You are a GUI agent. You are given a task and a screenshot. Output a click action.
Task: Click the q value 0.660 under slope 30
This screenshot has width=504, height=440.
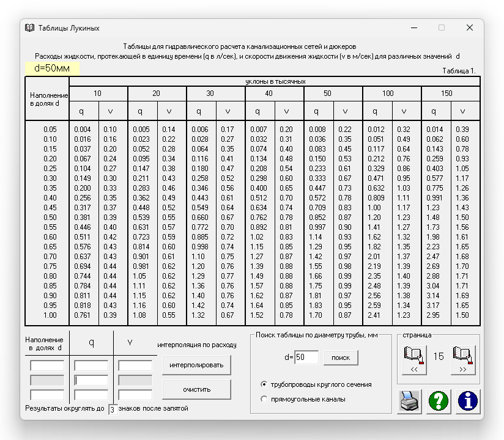pyautogui.click(x=200, y=218)
